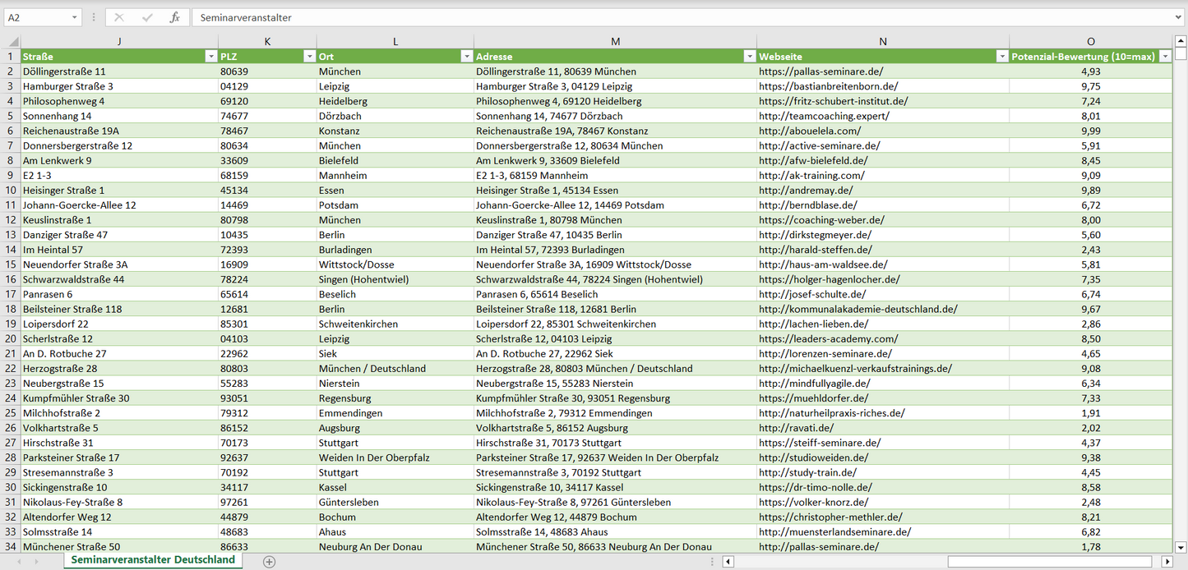Add a new sheet with plus icon

269,562
